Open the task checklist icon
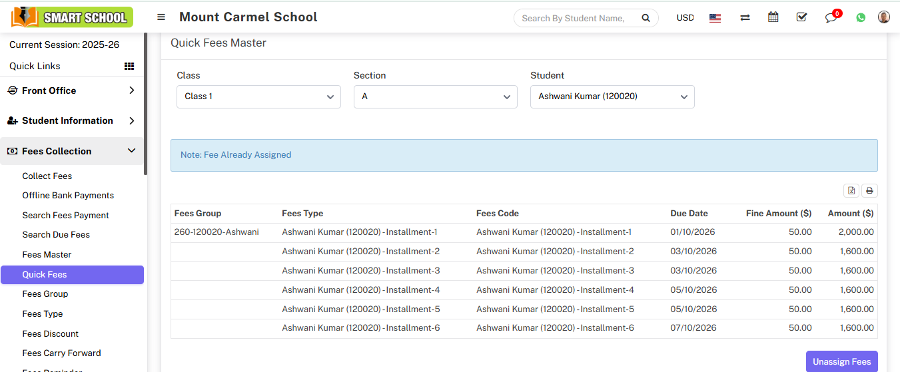Screen dimensions: 900x372 801,17
